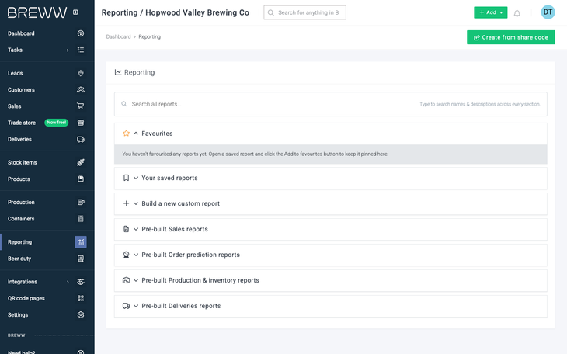Viewport: 567px width, 354px height.
Task: Click the Now free! badge on Trade store
Action: coord(57,123)
